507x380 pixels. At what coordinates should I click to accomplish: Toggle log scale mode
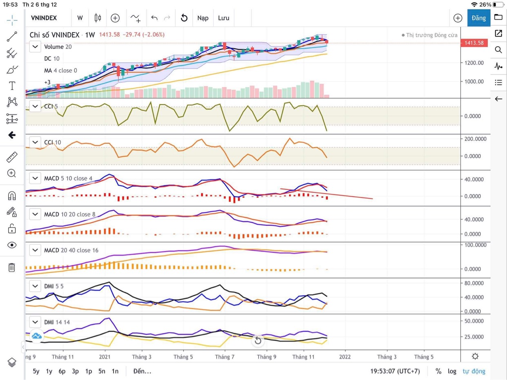(452, 371)
